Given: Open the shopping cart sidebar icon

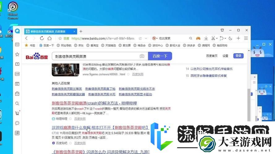Looking at the screenshot, I should click(x=17, y=113).
